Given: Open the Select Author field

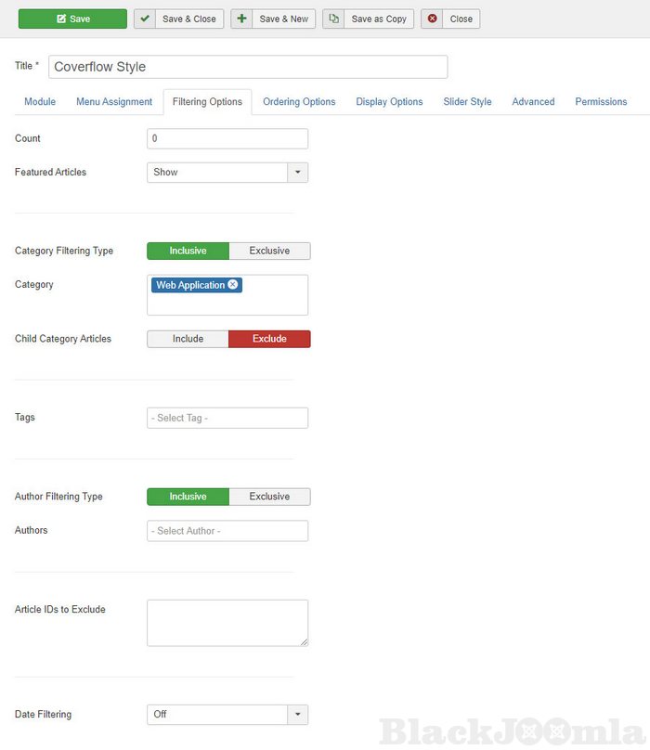Looking at the screenshot, I should coord(227,531).
